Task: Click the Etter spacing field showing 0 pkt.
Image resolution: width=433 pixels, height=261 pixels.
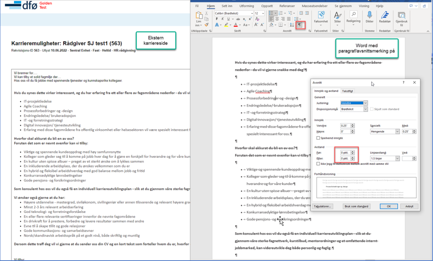Action: [x=345, y=158]
